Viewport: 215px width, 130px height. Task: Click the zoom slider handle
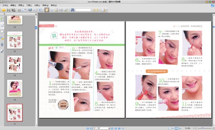pos(203,128)
